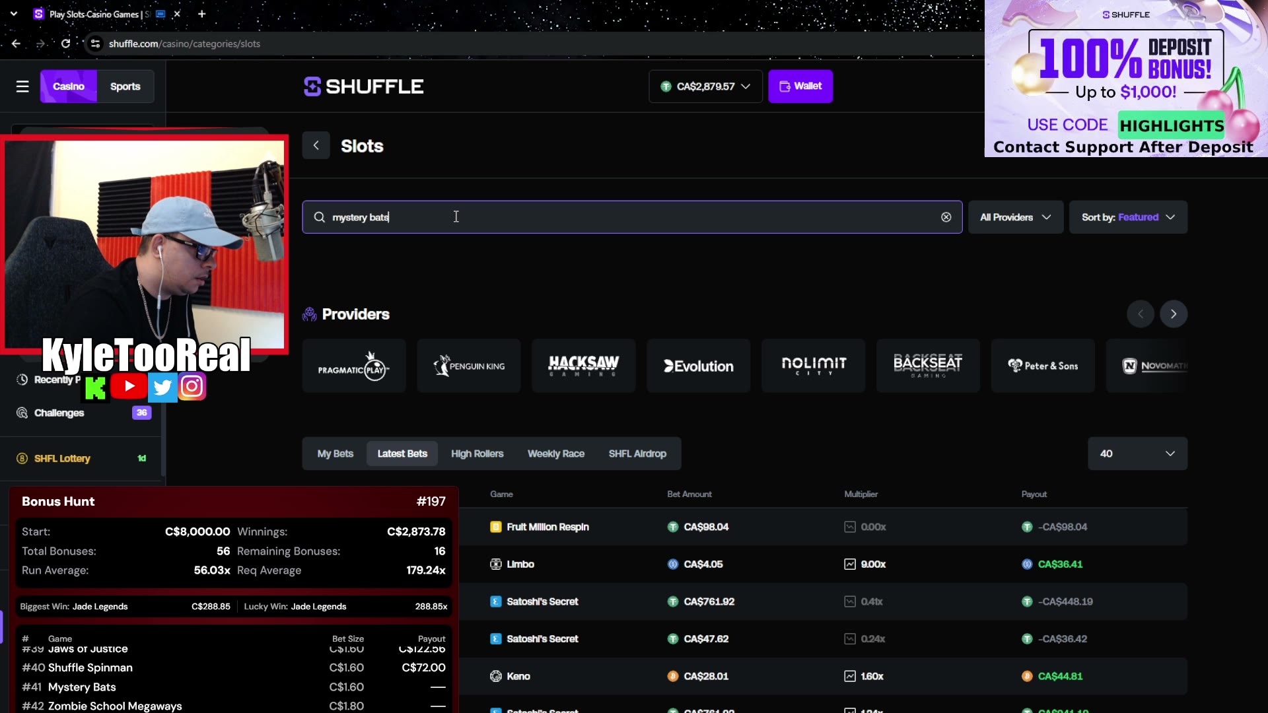The height and width of the screenshot is (713, 1268).
Task: Open the YouTube social icon
Action: (129, 386)
